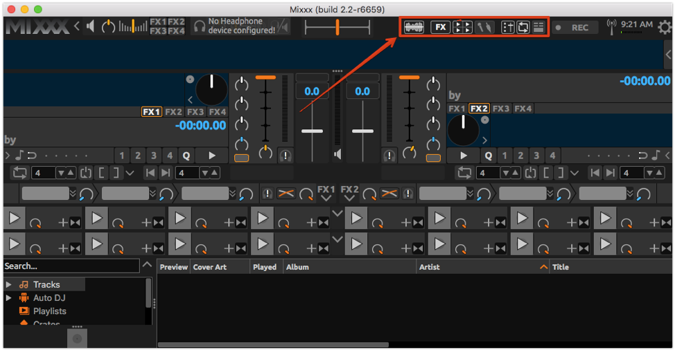
Task: Toggle right deck loop icon
Action: point(464,173)
